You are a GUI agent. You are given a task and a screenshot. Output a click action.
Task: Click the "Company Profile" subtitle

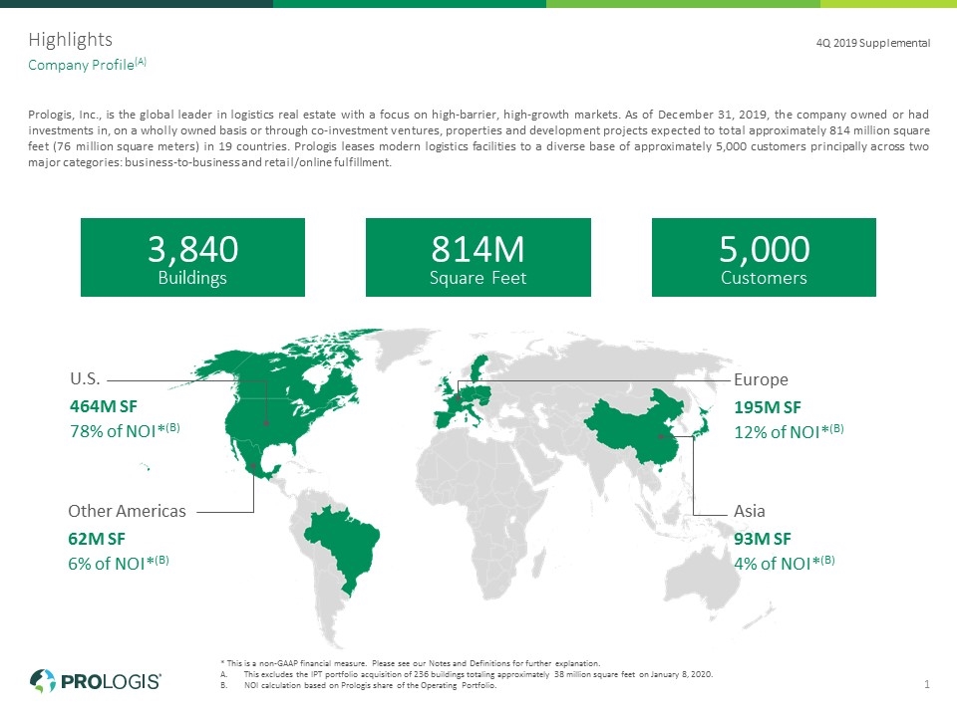[88, 64]
